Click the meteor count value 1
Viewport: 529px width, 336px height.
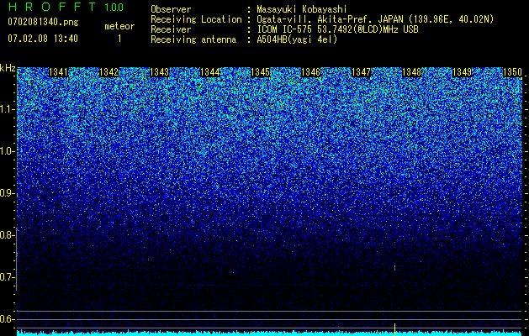click(119, 39)
